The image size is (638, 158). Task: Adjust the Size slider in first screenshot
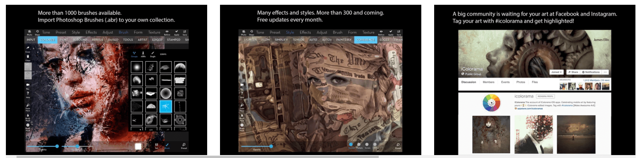[78, 146]
